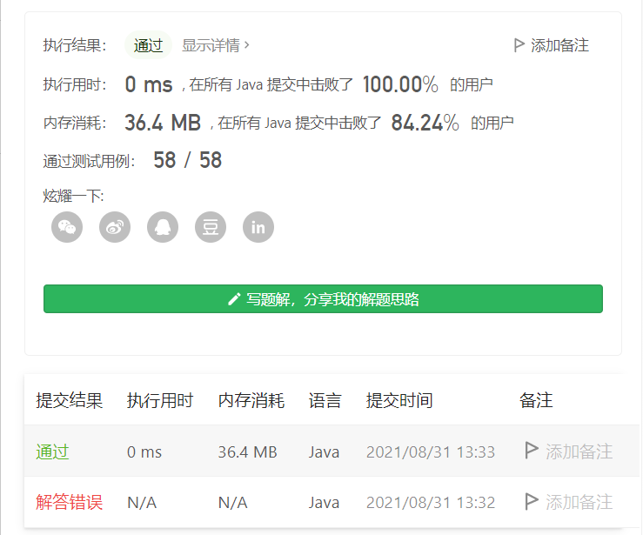Screen dimensions: 643x535
Task: Add note for the 13:33 submission row
Action: [x=569, y=451]
